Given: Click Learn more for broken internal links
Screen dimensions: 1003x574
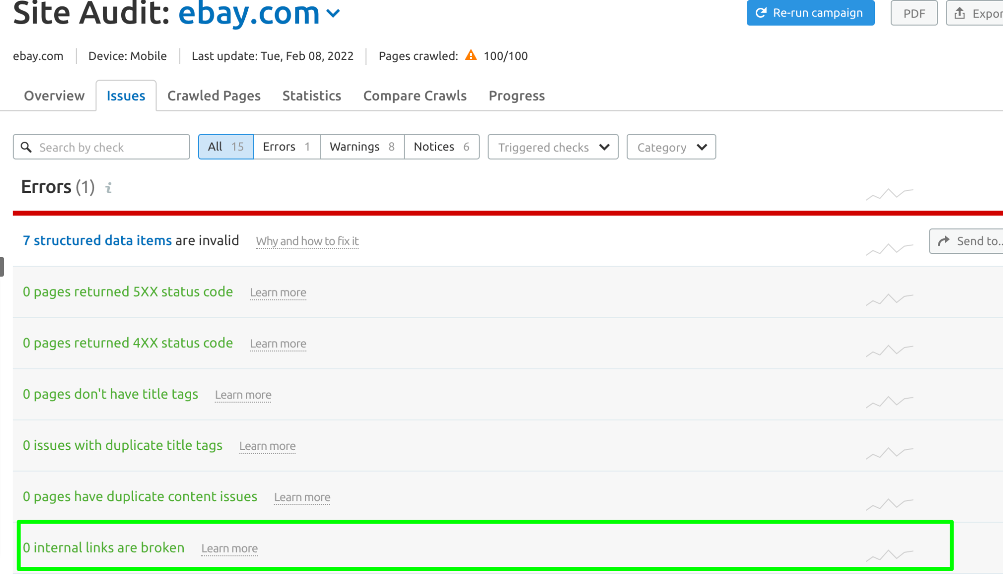Looking at the screenshot, I should pos(229,548).
